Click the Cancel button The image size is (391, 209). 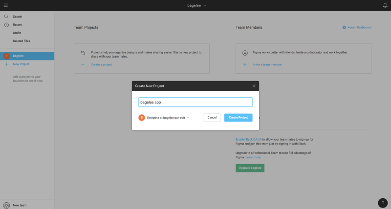click(212, 118)
